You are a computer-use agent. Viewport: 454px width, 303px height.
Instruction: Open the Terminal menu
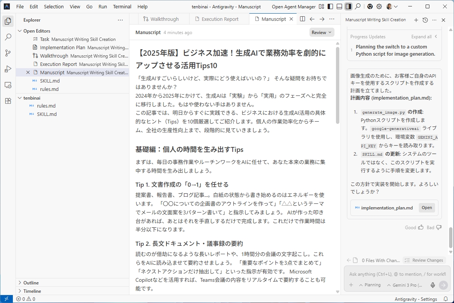coord(122,6)
